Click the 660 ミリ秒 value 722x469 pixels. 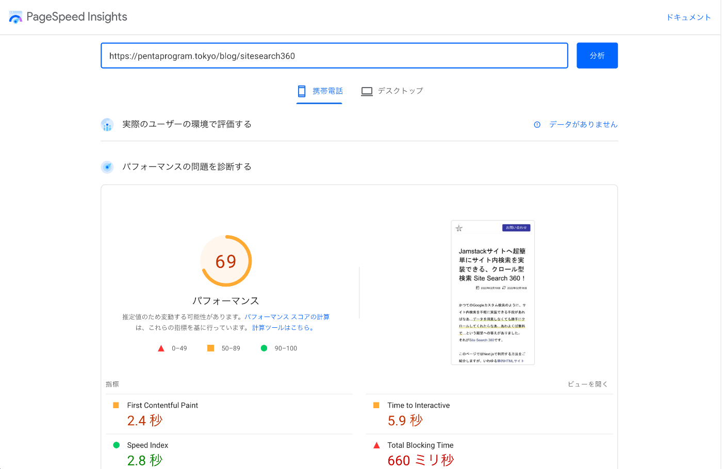421,460
